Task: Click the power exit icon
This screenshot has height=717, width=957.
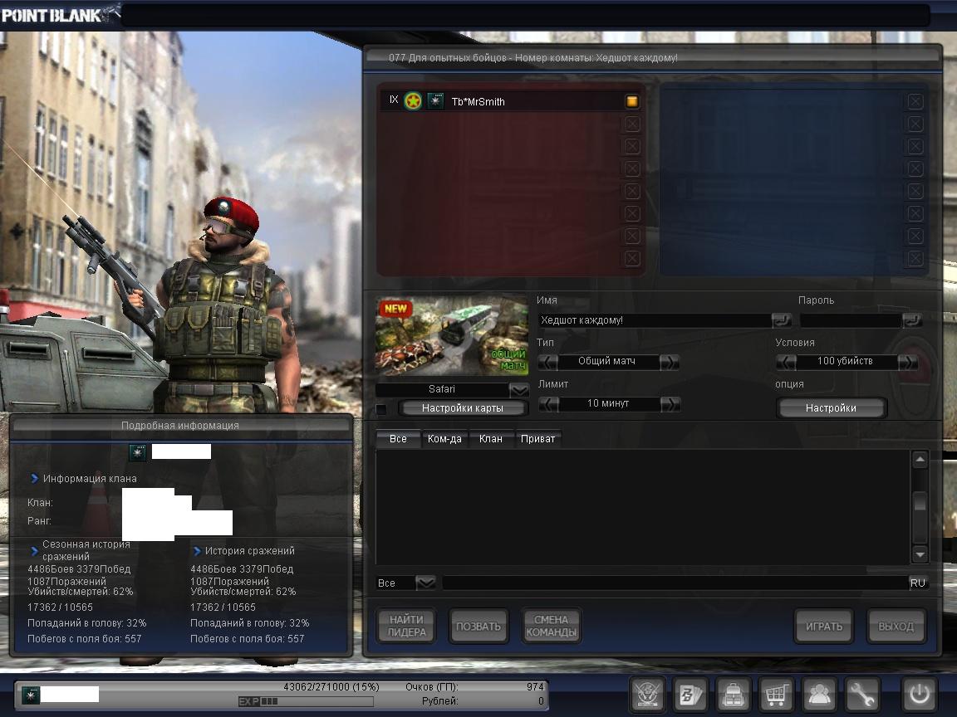Action: pos(920,693)
